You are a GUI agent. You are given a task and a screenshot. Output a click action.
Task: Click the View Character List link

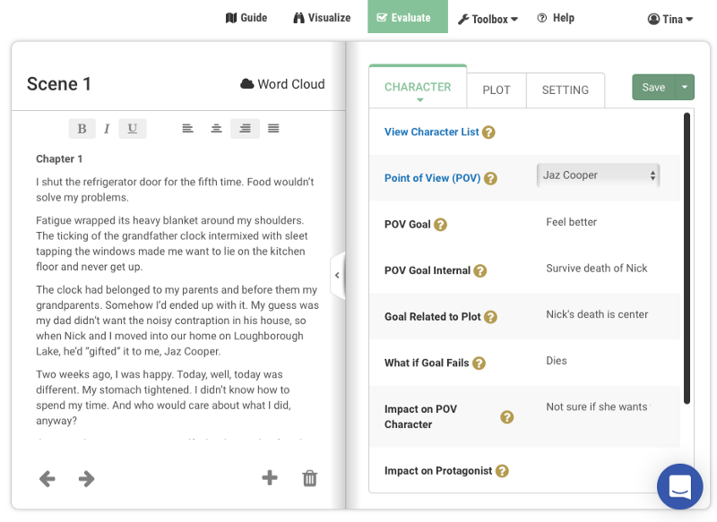coord(432,132)
